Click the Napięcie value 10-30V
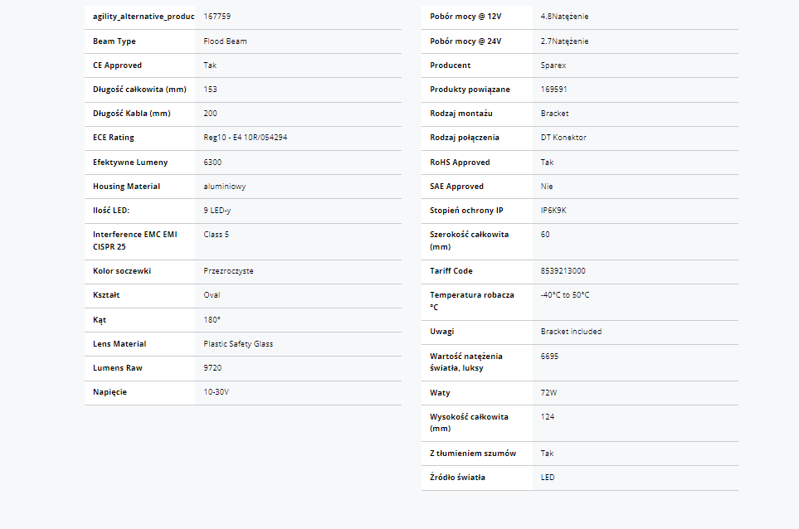Image resolution: width=799 pixels, height=529 pixels. (215, 392)
